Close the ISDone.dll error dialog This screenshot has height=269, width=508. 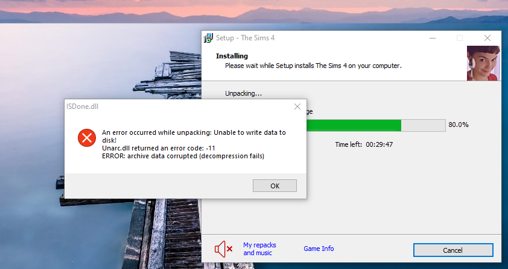pos(297,107)
